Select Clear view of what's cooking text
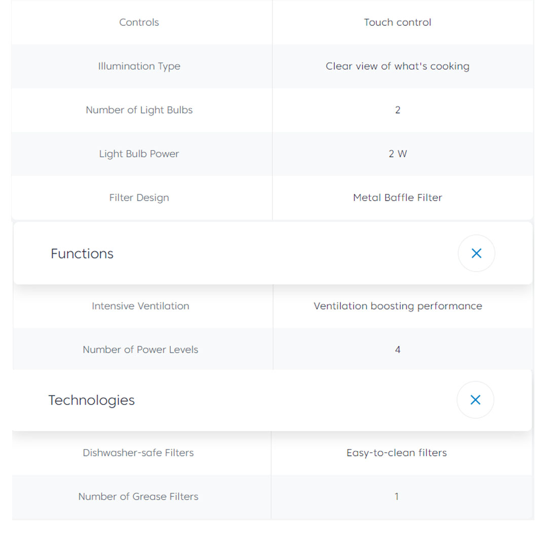547x547 pixels. pos(398,66)
